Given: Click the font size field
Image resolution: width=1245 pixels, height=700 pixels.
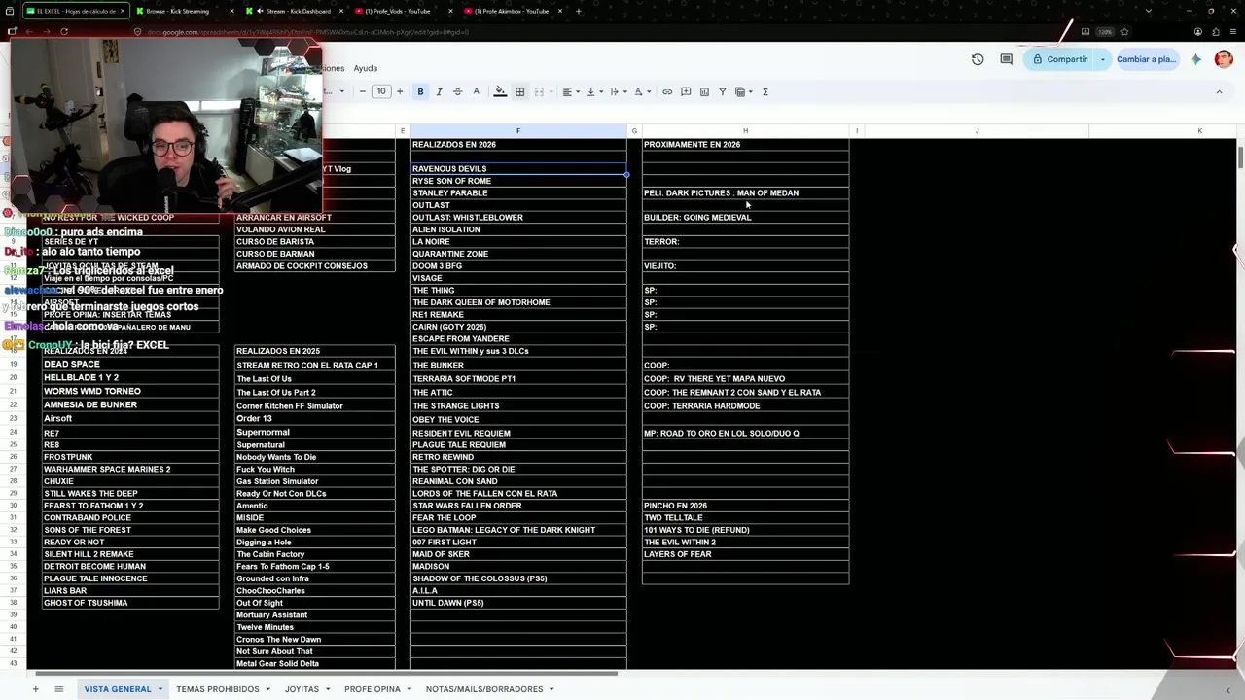Looking at the screenshot, I should (x=381, y=91).
